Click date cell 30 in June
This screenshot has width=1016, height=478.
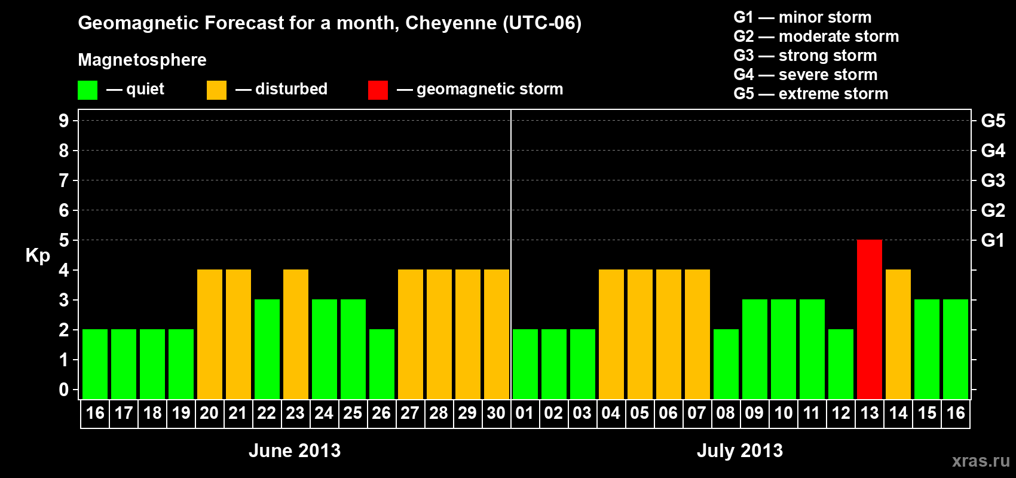pos(497,413)
